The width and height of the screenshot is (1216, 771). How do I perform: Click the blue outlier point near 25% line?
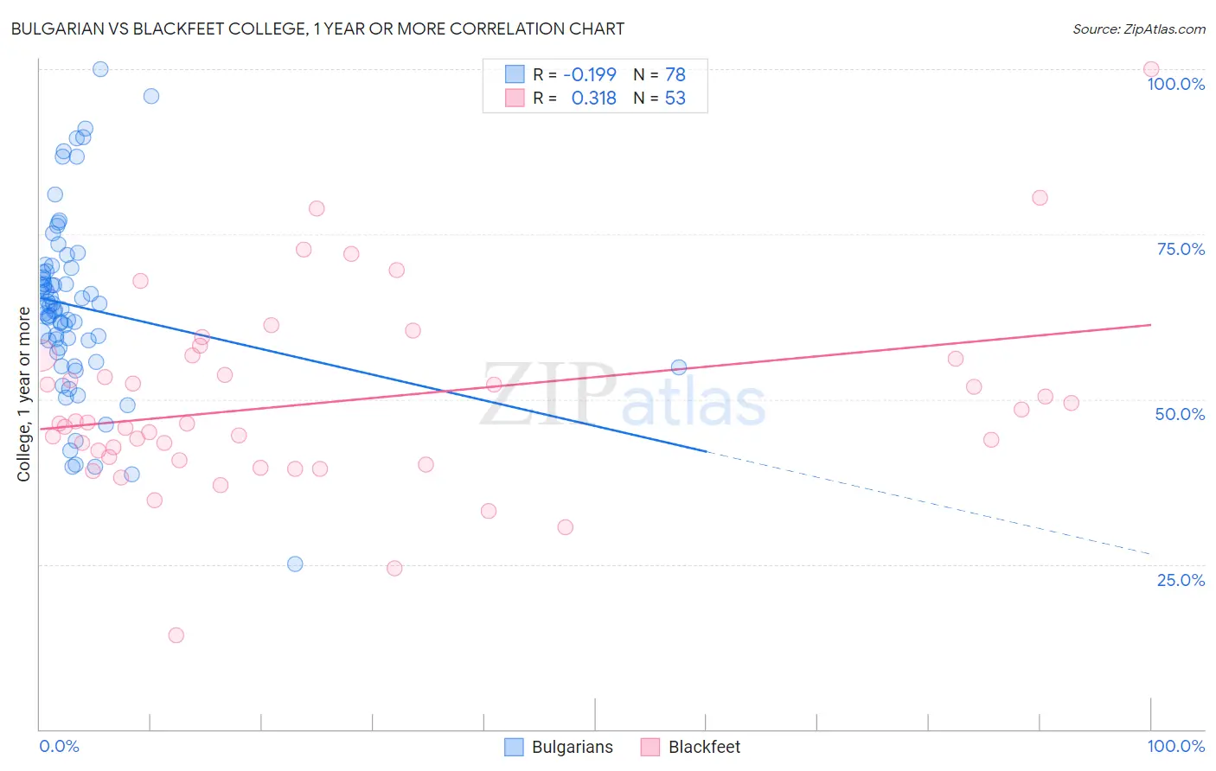pyautogui.click(x=295, y=564)
